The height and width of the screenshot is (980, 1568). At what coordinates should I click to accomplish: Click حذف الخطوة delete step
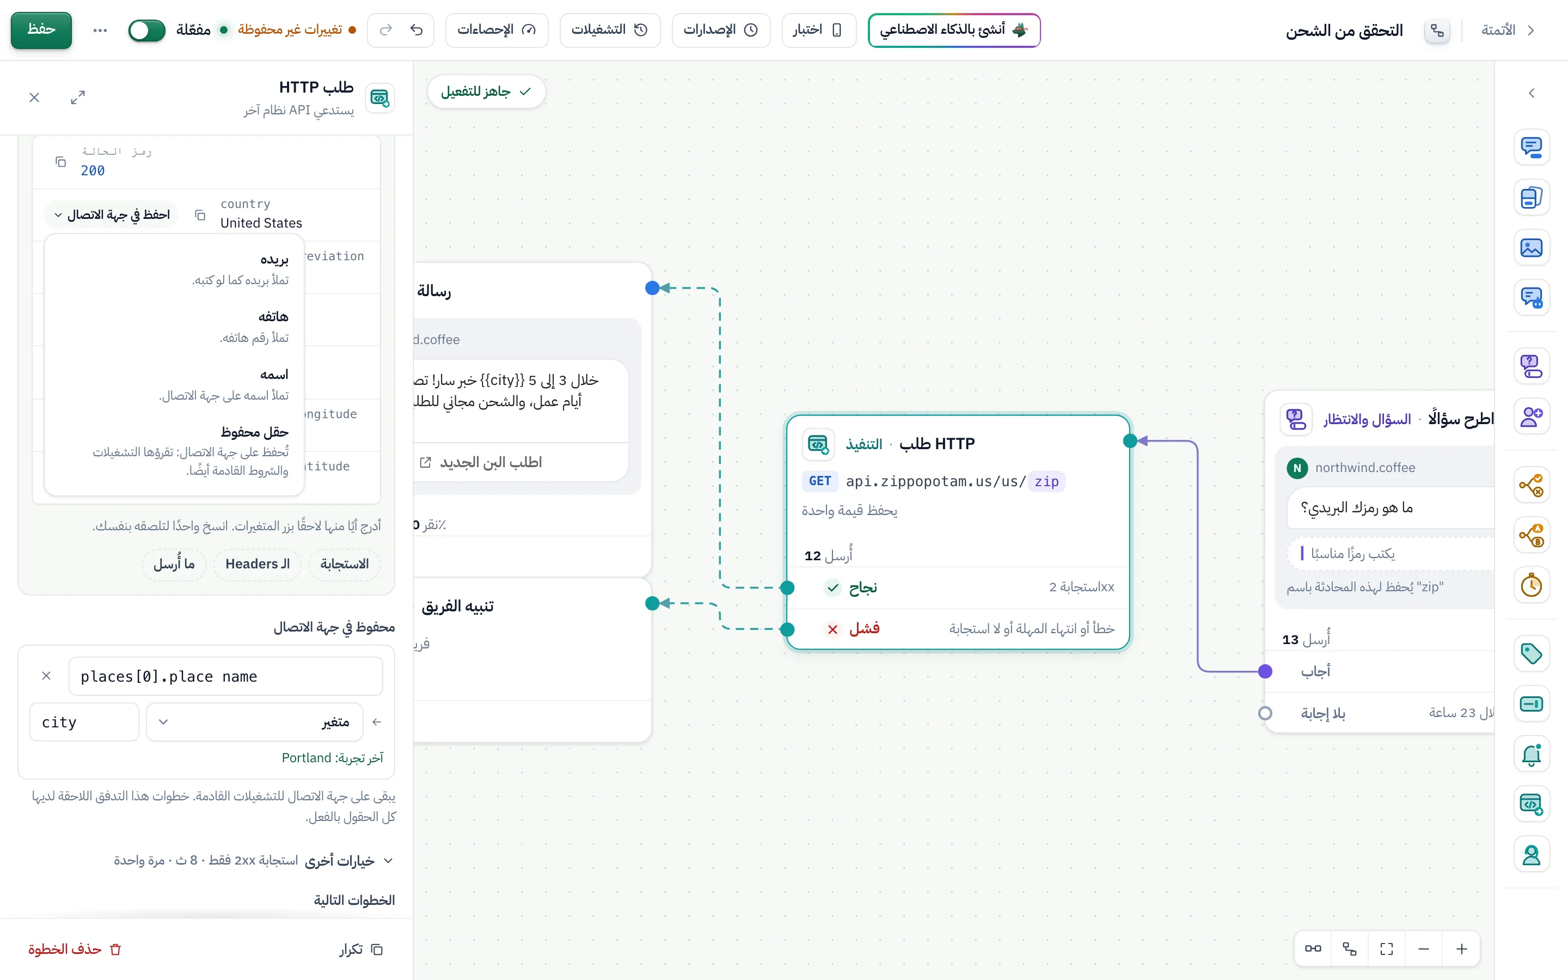coord(75,950)
